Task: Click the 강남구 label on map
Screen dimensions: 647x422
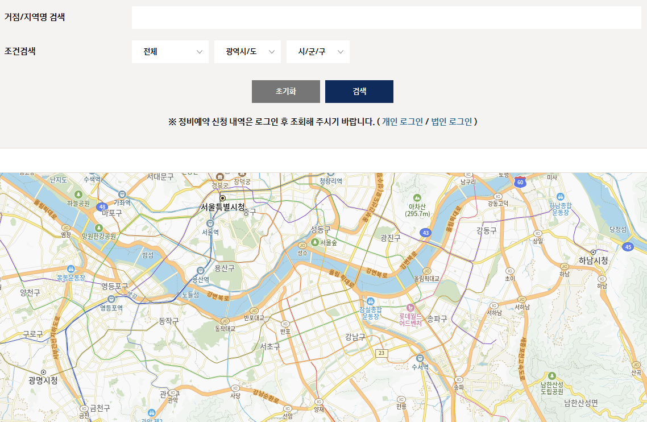Action: (x=355, y=337)
